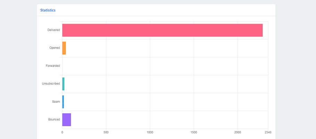Select the 1000 x-axis tick label
316x139 pixels.
click(x=150, y=132)
